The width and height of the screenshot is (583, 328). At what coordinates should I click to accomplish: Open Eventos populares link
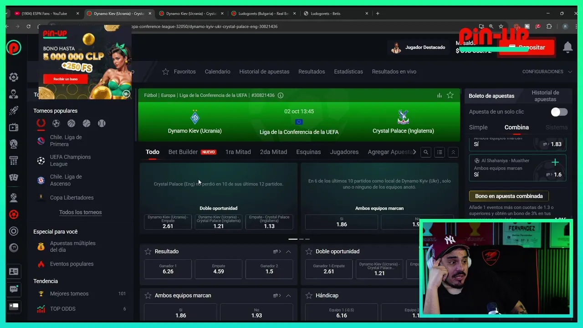[72, 264]
